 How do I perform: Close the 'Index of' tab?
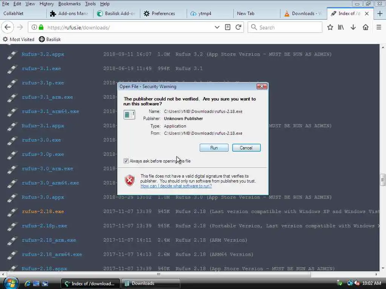click(367, 14)
